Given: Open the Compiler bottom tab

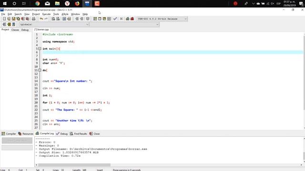Looking at the screenshot, I should (9, 134).
